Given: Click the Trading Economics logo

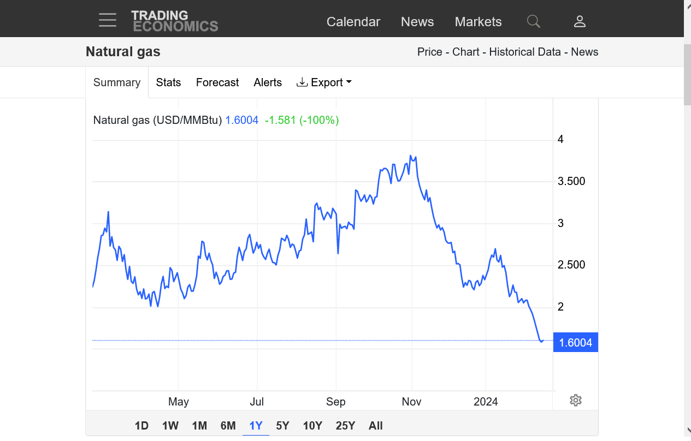Looking at the screenshot, I should click(175, 21).
